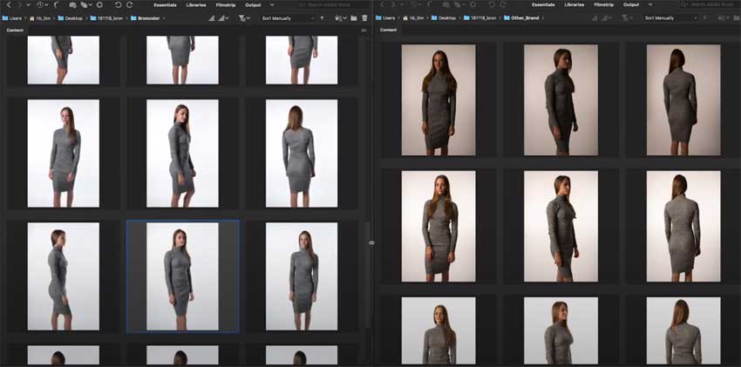Select the highlighted front-view thumbnail in Broncolor window

click(x=182, y=276)
